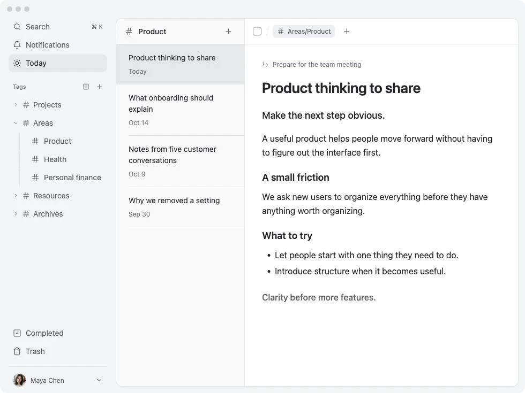The height and width of the screenshot is (393, 525).
Task: Click hash icon beside Health tag
Action: (35, 159)
